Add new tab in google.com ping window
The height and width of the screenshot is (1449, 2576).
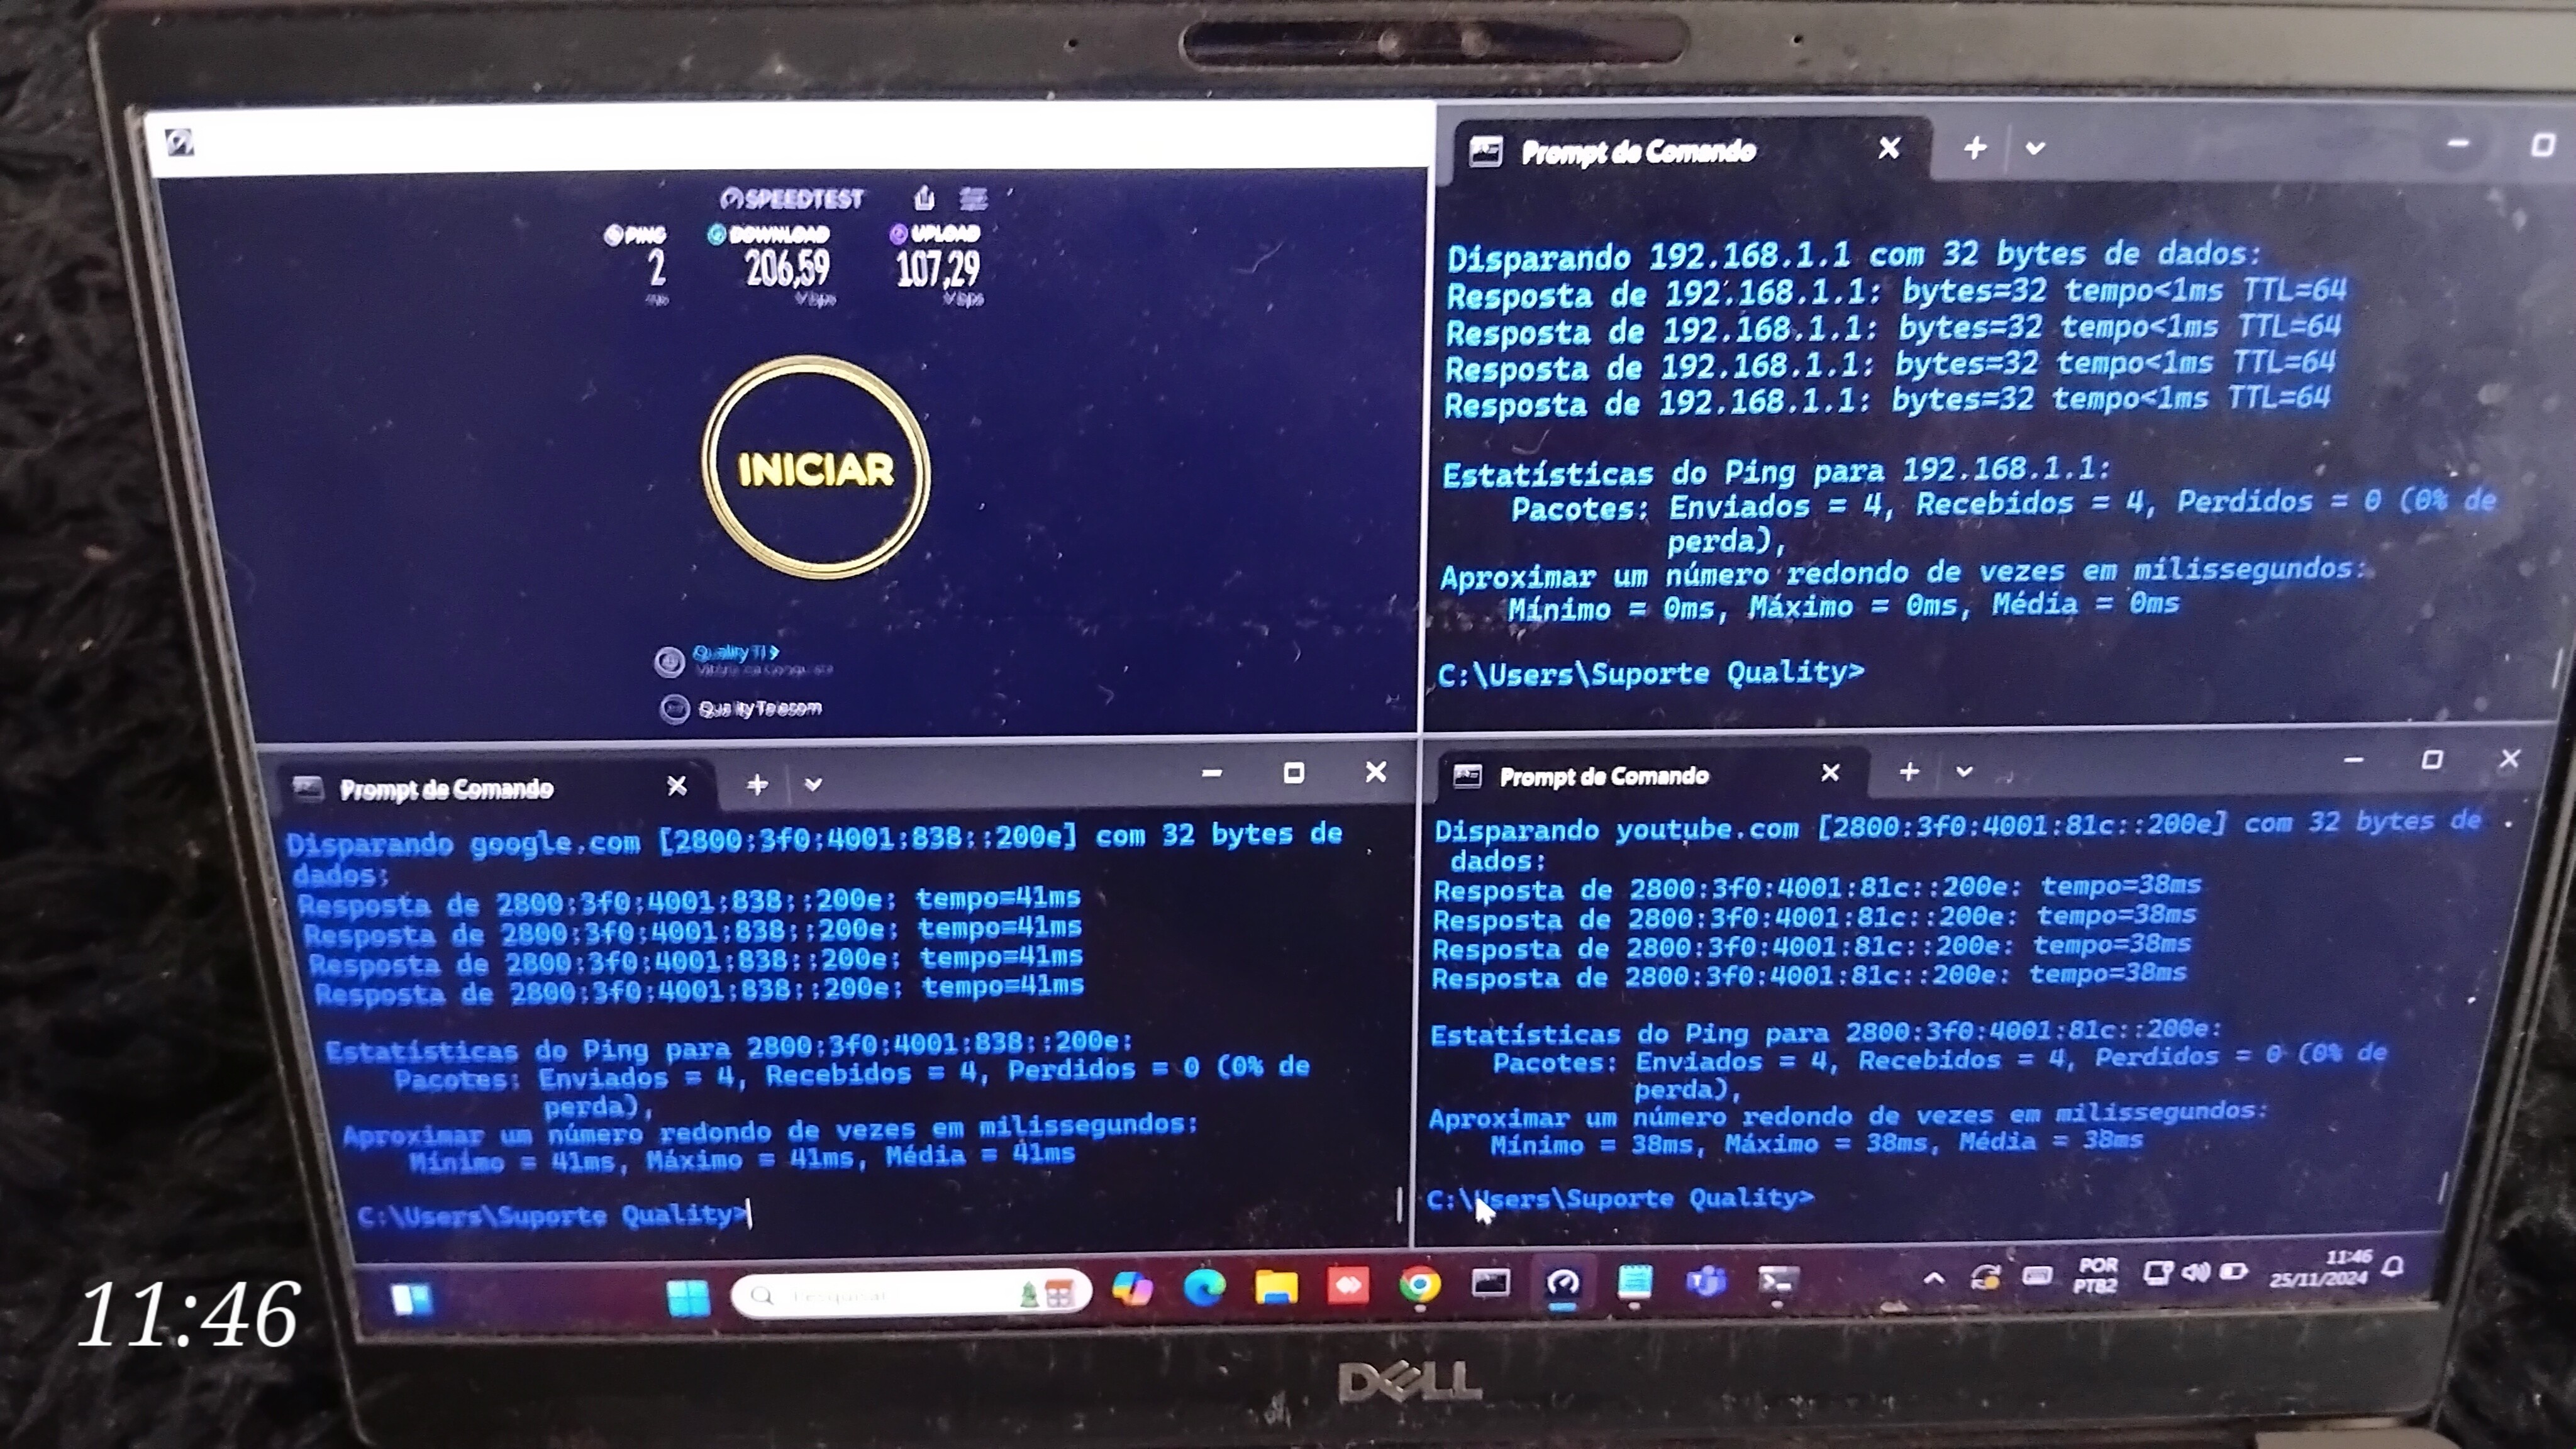tap(757, 785)
